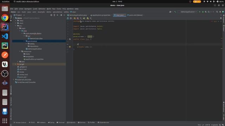Expand the target folder
Screen dimensions: 225x126
(15, 64)
